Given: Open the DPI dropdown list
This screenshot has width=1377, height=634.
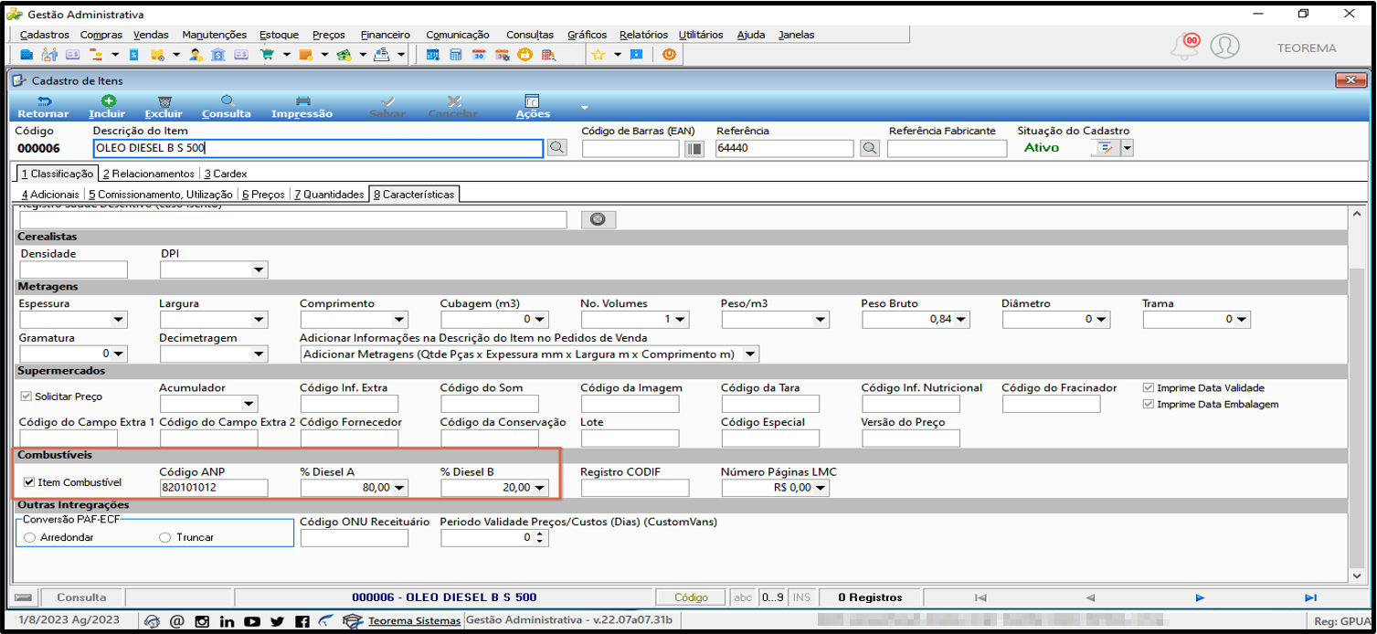Looking at the screenshot, I should (260, 269).
